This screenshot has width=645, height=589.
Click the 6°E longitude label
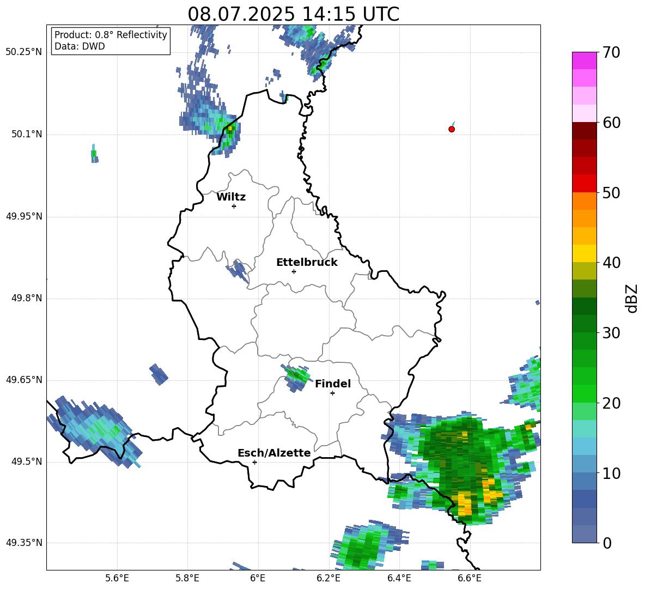(258, 578)
